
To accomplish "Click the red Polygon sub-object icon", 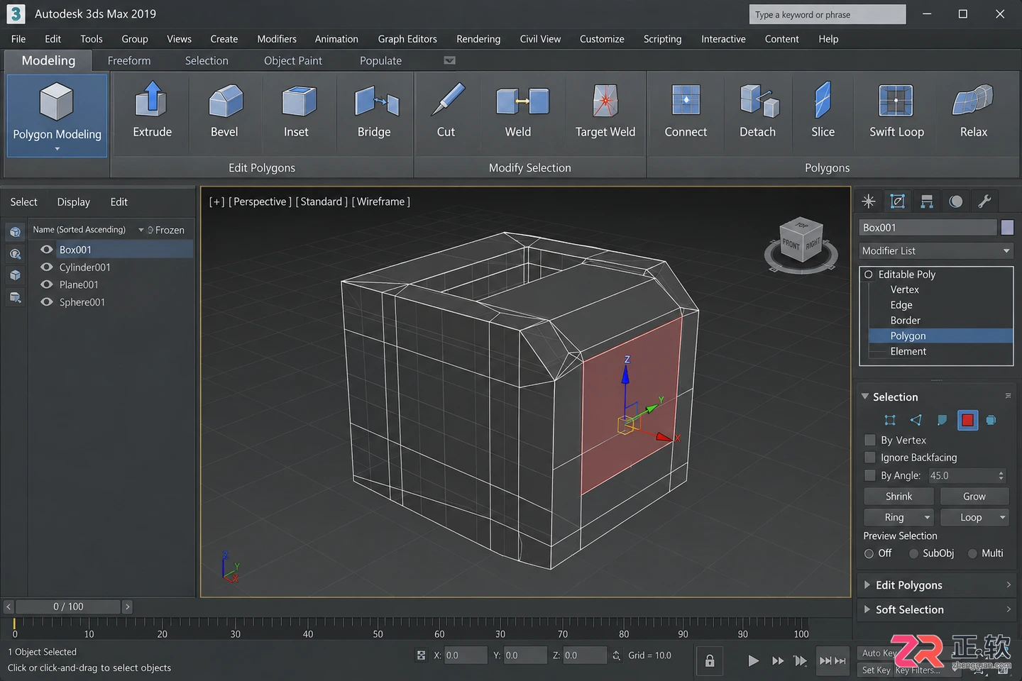I will [967, 420].
